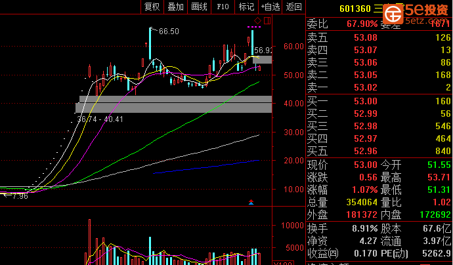453x265 pixels.
Task: Add stock via +自选 button
Action: tap(270, 7)
